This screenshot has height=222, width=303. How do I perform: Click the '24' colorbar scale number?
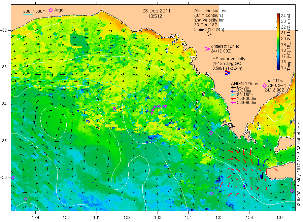[283, 15]
